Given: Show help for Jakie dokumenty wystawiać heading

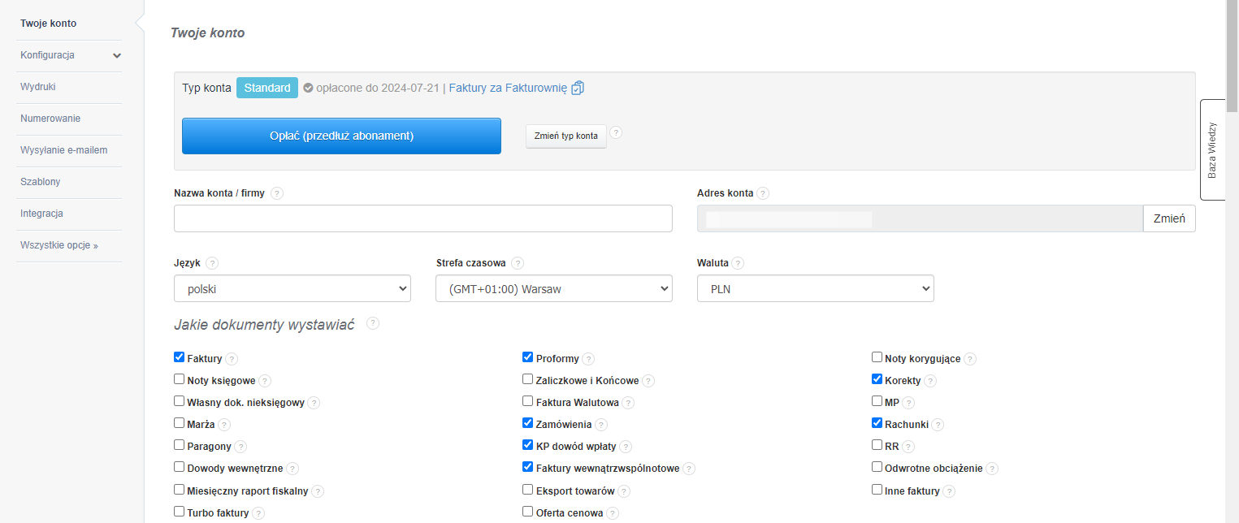Looking at the screenshot, I should coord(373,323).
